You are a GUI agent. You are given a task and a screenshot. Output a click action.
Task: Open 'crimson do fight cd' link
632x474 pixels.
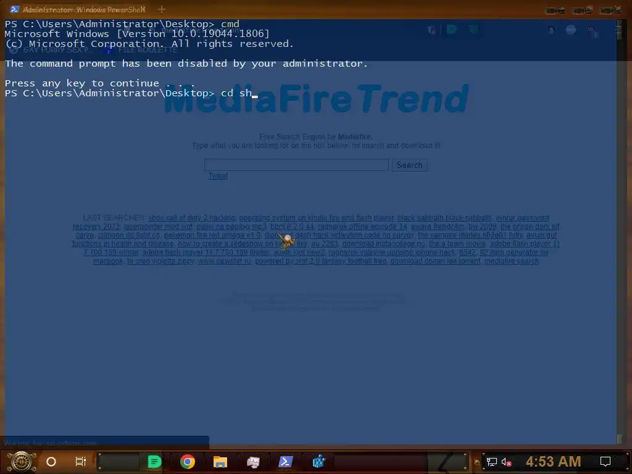129,235
